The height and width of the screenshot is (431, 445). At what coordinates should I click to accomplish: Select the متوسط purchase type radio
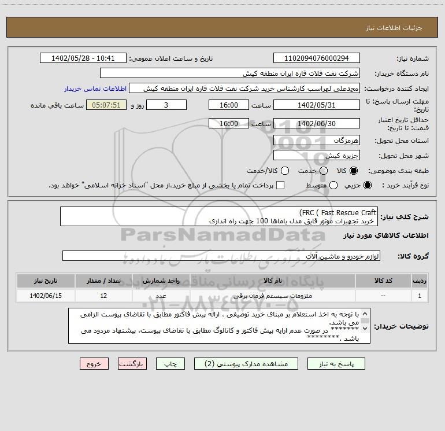tap(333, 185)
